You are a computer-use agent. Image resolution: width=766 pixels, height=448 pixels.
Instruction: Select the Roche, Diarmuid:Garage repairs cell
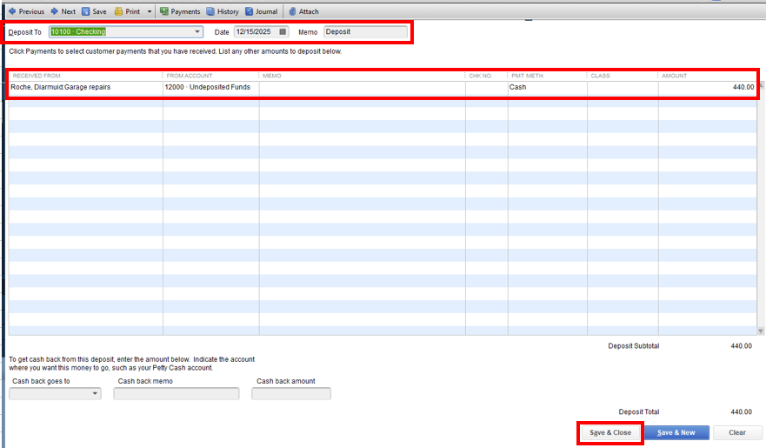(85, 88)
